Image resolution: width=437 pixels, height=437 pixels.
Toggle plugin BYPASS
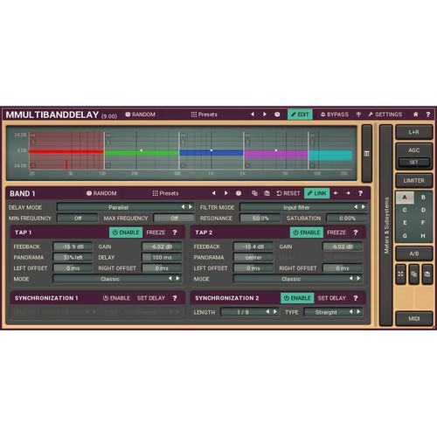coord(335,114)
